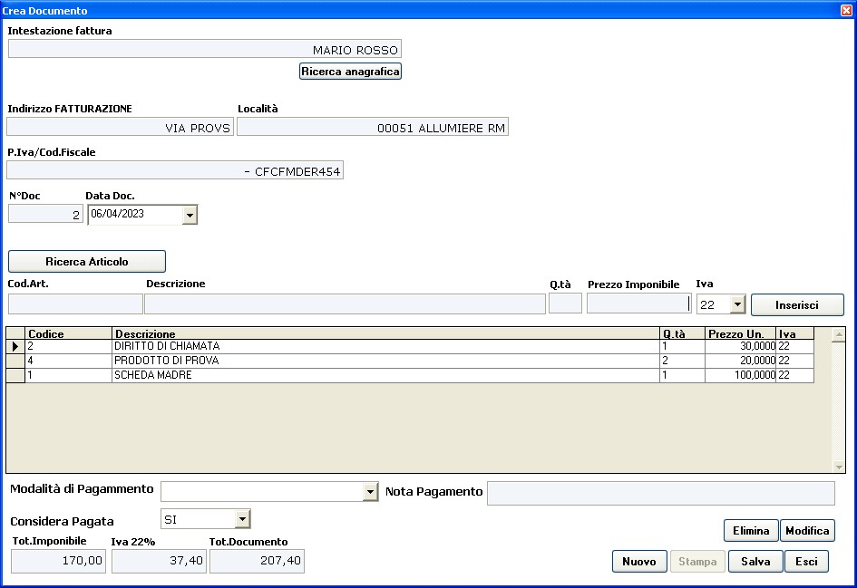This screenshot has height=588, width=857.
Task: Select the PRODOTTO DI PROVA description cell
Action: pyautogui.click(x=385, y=361)
